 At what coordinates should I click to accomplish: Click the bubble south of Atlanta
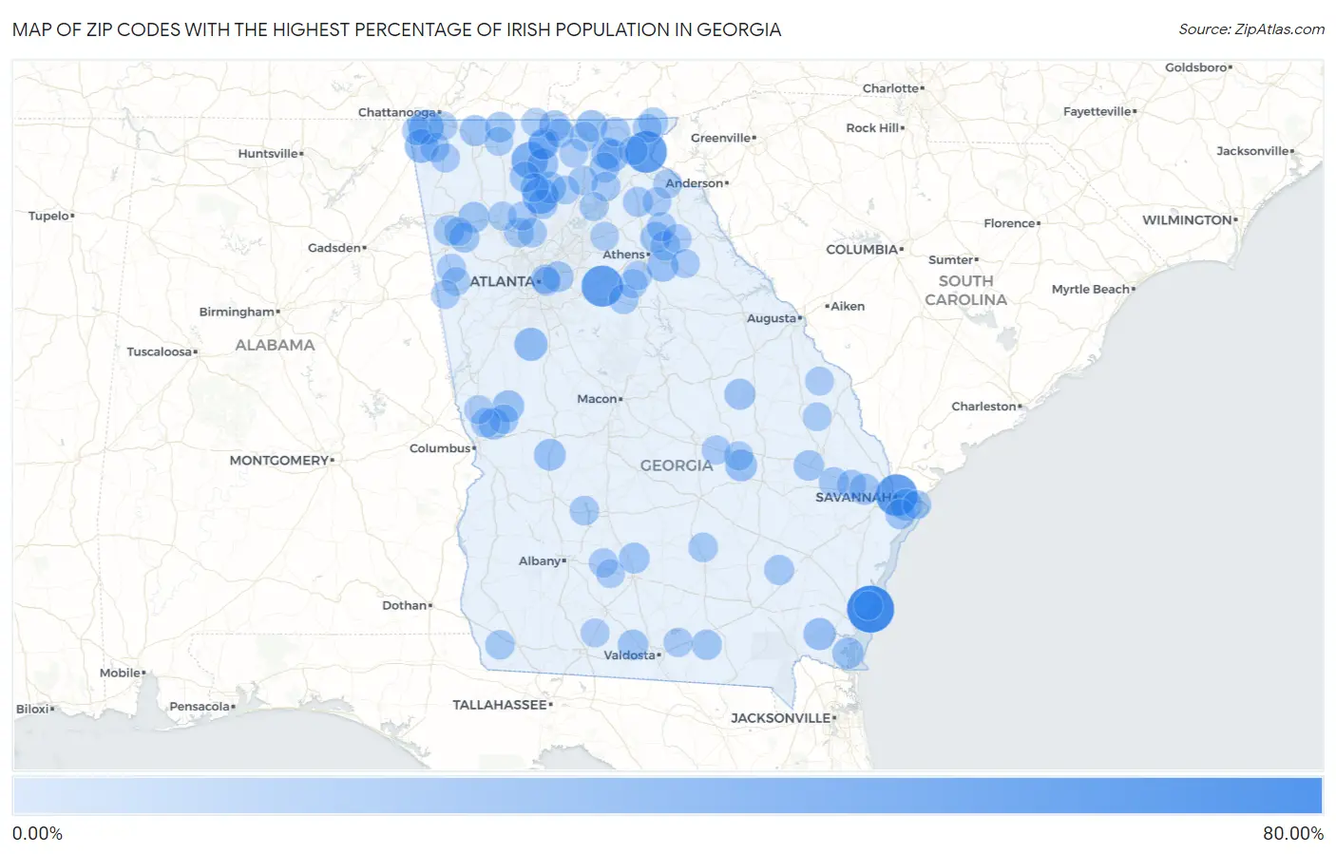(531, 344)
